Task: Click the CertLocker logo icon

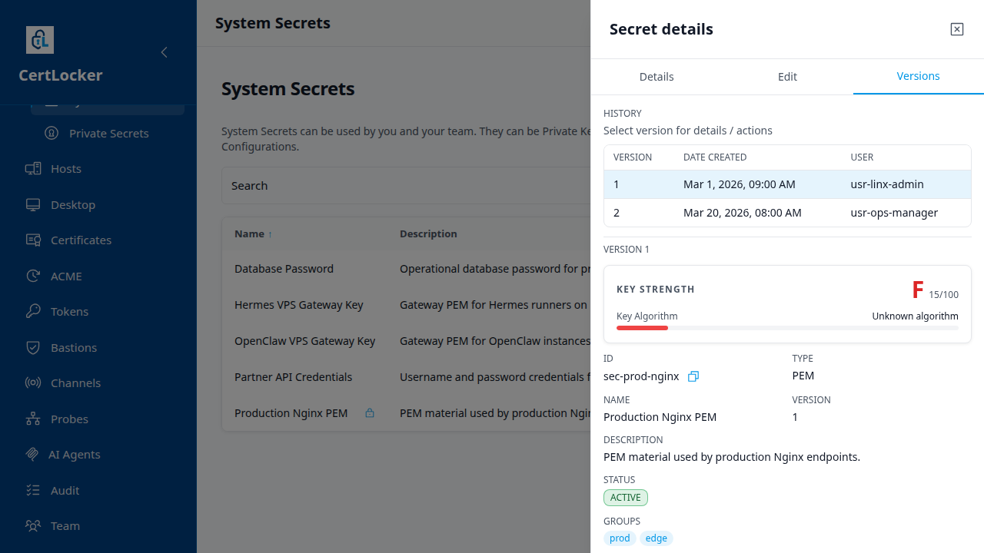Action: [x=40, y=40]
